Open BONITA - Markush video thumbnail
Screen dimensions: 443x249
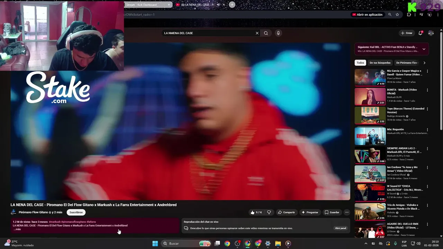[x=370, y=96]
